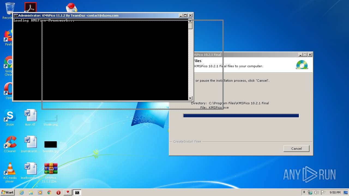Viewport: 349px width, 196px height.
Task: Select the command prompt taskbar item
Action: tap(77, 192)
